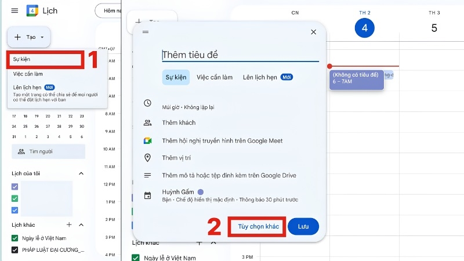Collapse the Lịch của tôi section
464x261 pixels.
pos(81,173)
